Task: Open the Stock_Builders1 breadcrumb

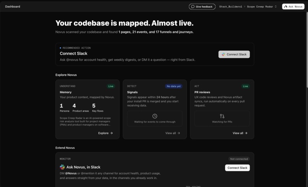Action: pyautogui.click(x=230, y=6)
